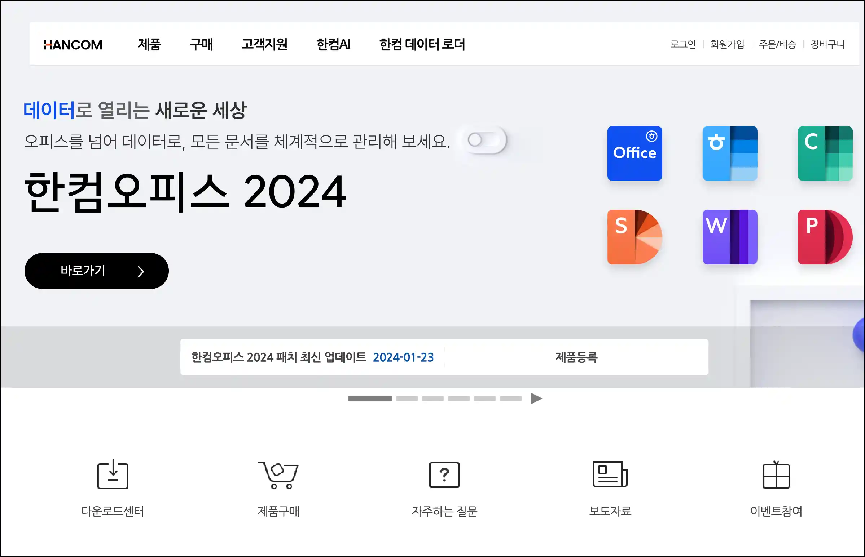This screenshot has height=557, width=865.
Task: Select the fourth carousel slide indicator
Action: coord(459,398)
